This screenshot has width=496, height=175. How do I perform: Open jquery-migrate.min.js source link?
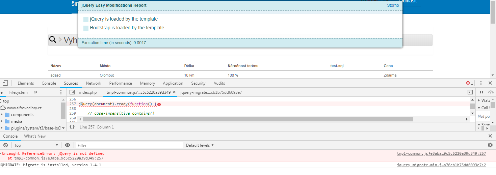click(x=441, y=165)
